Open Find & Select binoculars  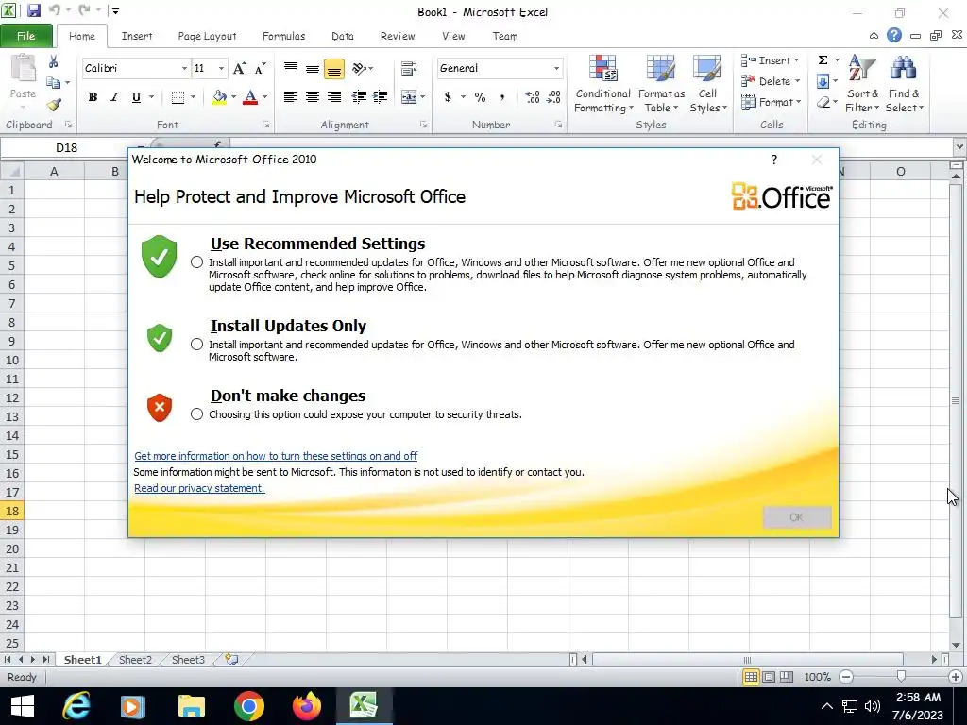(904, 84)
